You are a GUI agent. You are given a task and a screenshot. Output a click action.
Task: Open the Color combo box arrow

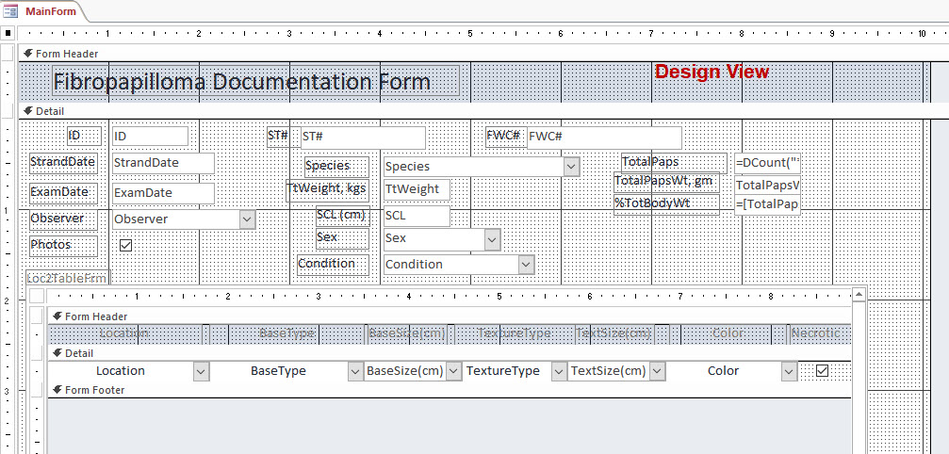[789, 371]
